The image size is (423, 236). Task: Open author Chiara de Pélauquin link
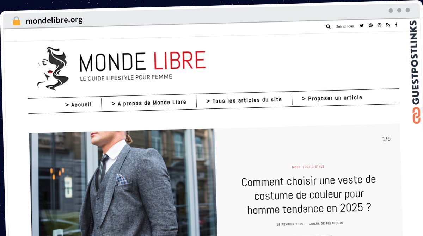326,223
